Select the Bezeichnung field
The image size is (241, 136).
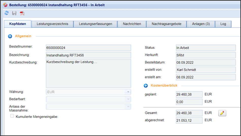(88, 55)
